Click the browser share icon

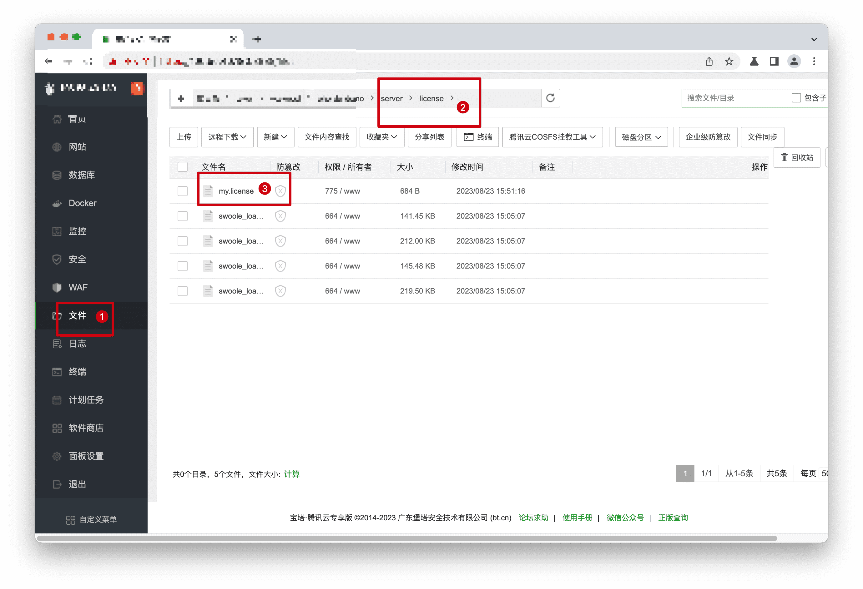coord(709,61)
